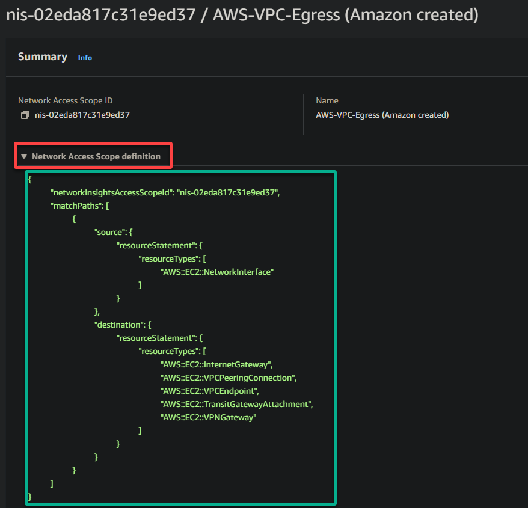Open the Info link beside Summary

coord(85,58)
